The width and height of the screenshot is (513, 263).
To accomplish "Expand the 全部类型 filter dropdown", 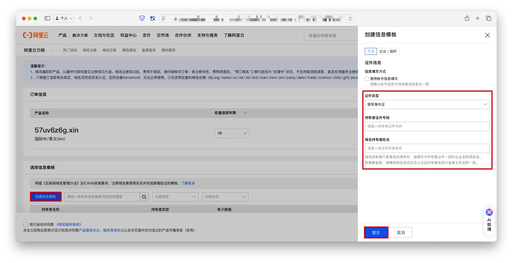I will click(175, 197).
